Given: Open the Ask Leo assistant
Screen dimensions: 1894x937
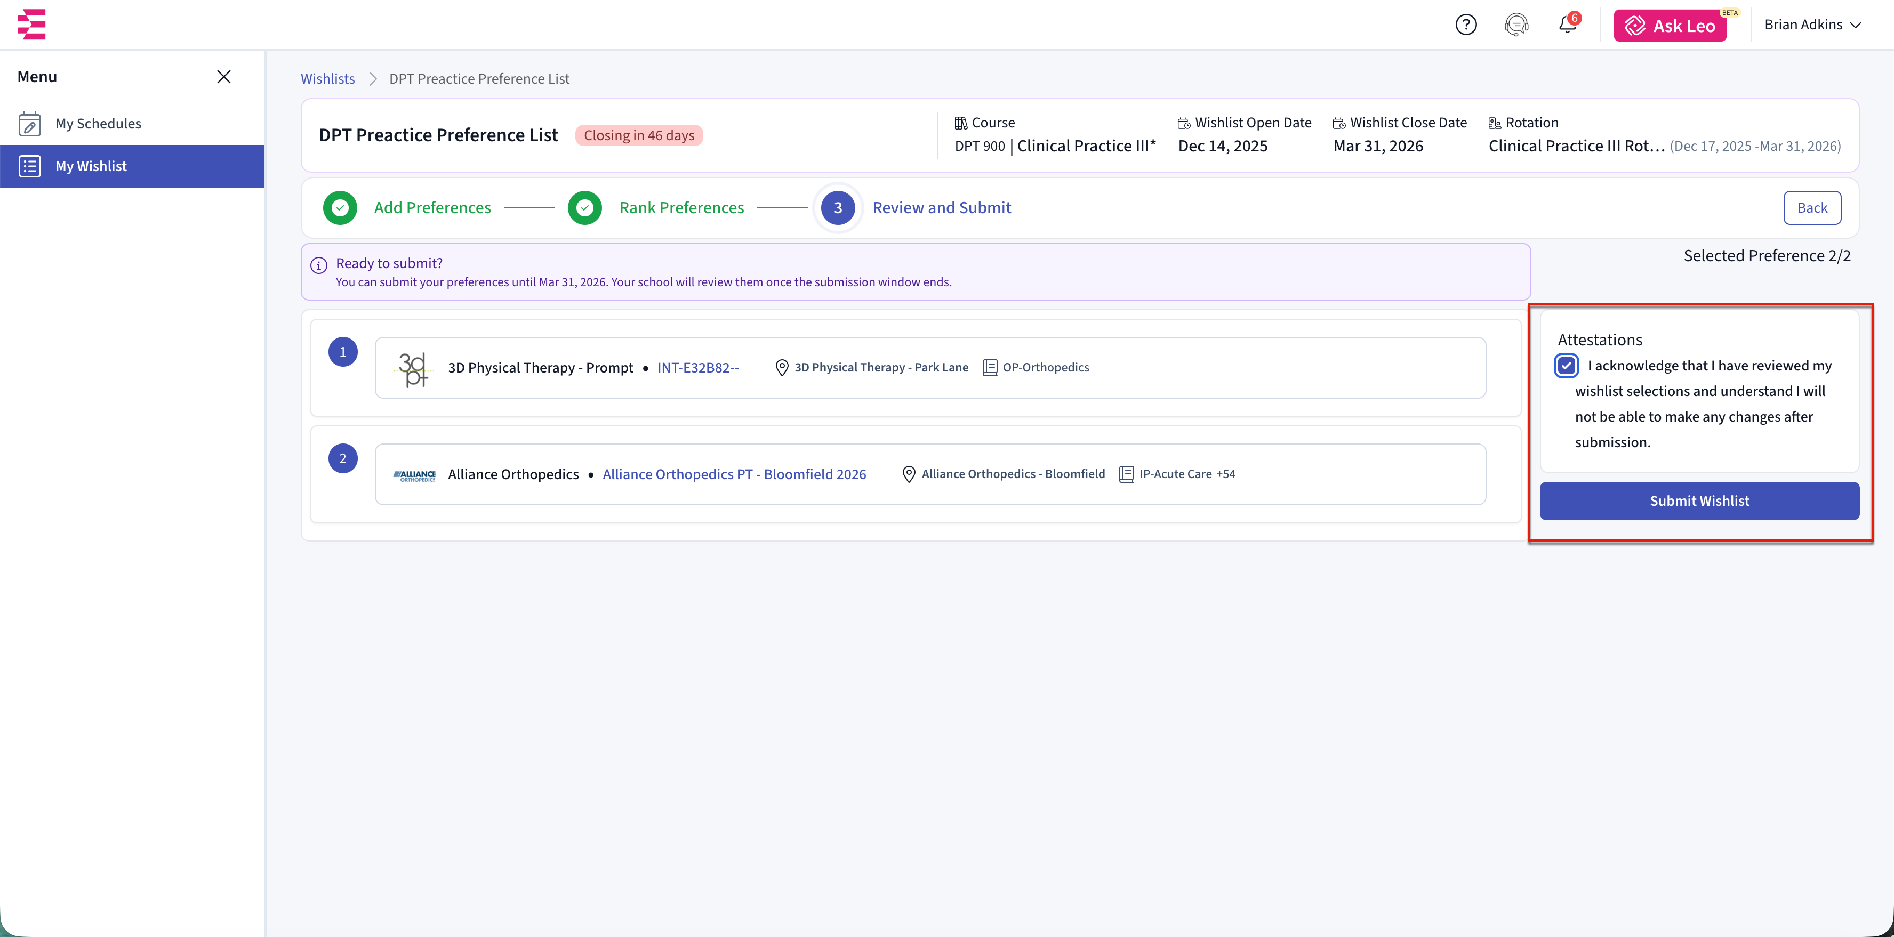Looking at the screenshot, I should (1670, 26).
